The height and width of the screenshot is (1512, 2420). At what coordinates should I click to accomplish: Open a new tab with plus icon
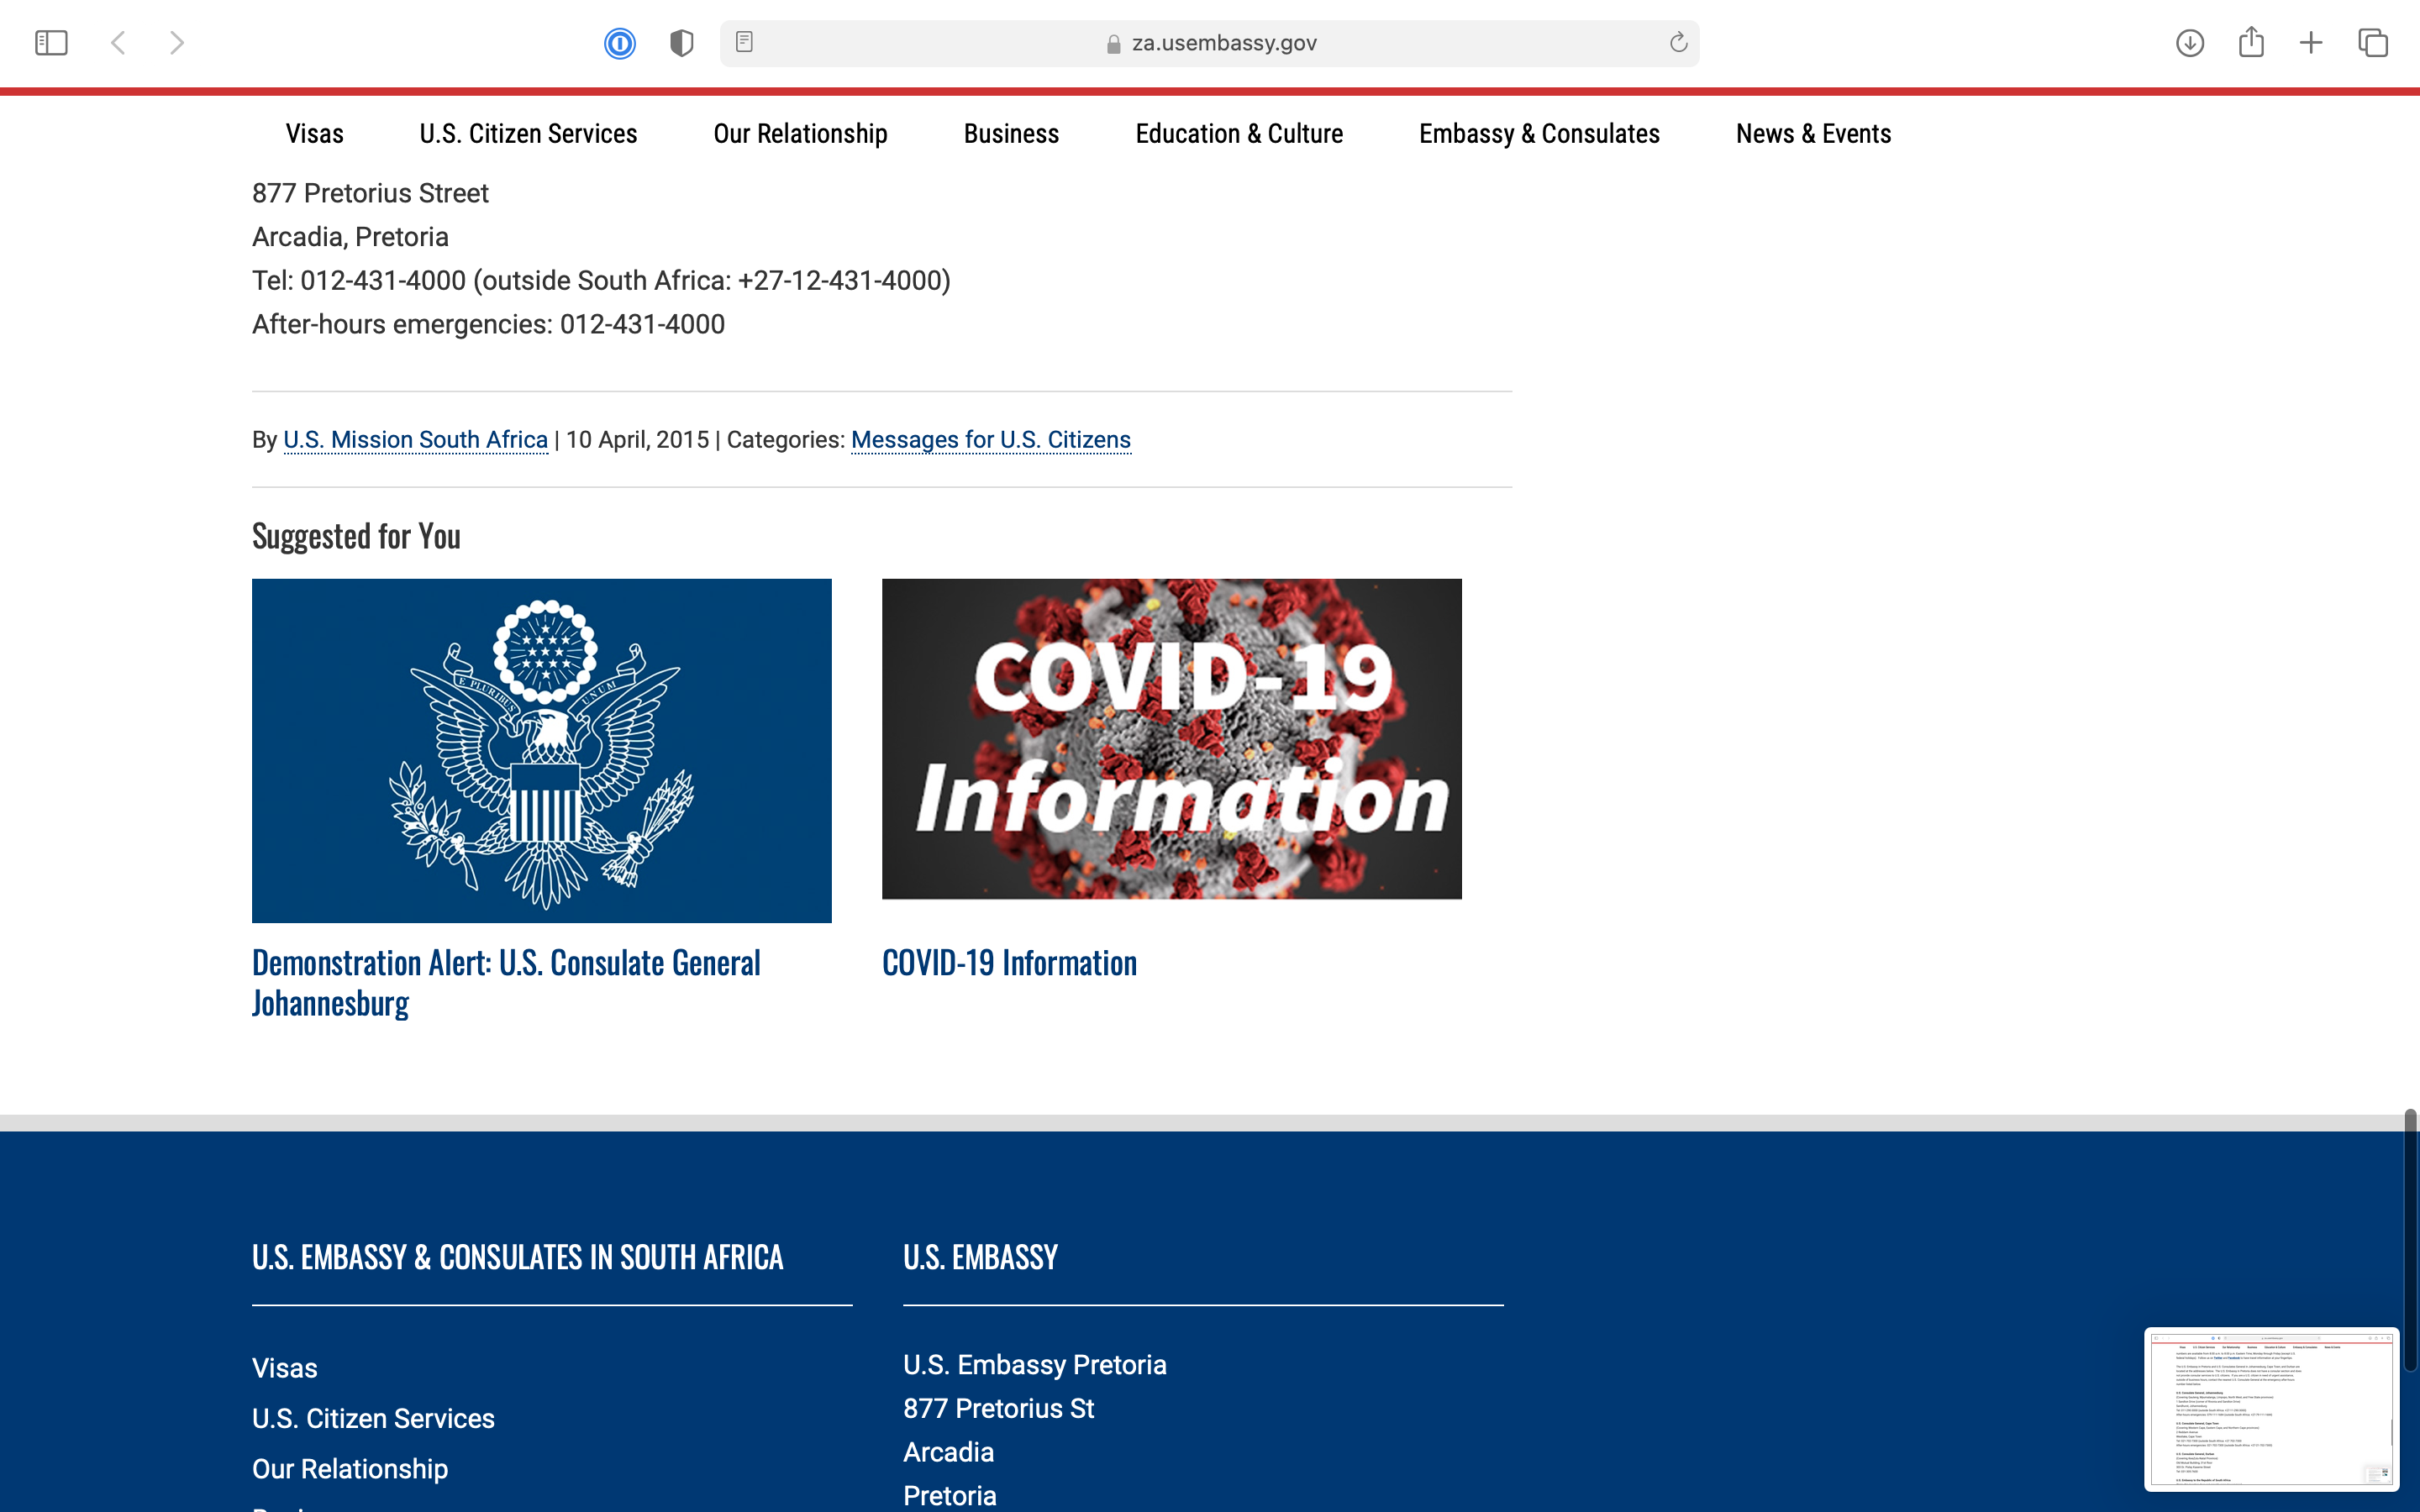[x=2311, y=43]
